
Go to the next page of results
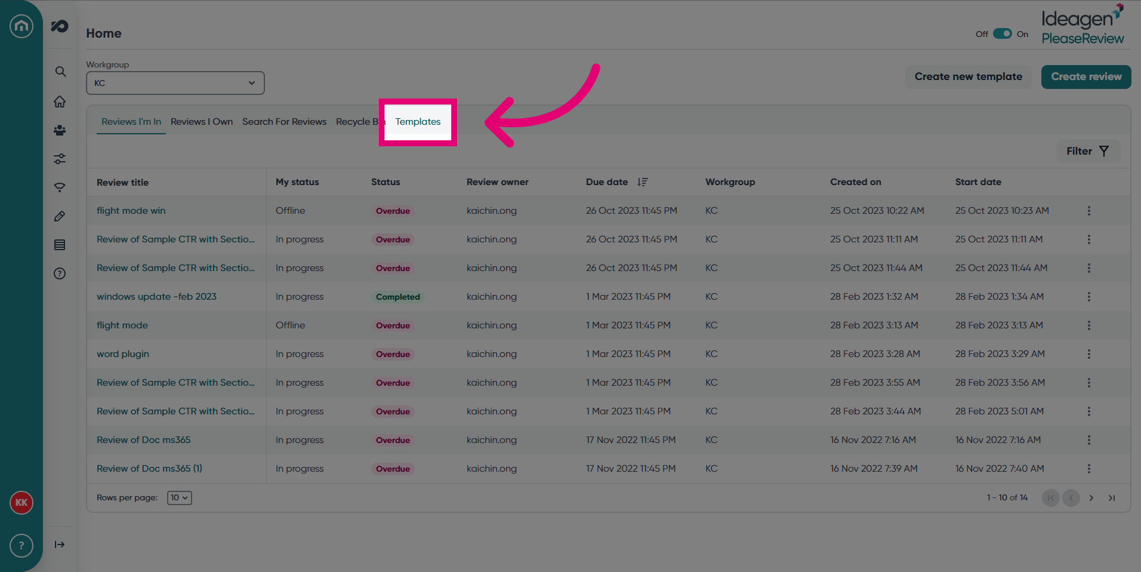coord(1091,498)
